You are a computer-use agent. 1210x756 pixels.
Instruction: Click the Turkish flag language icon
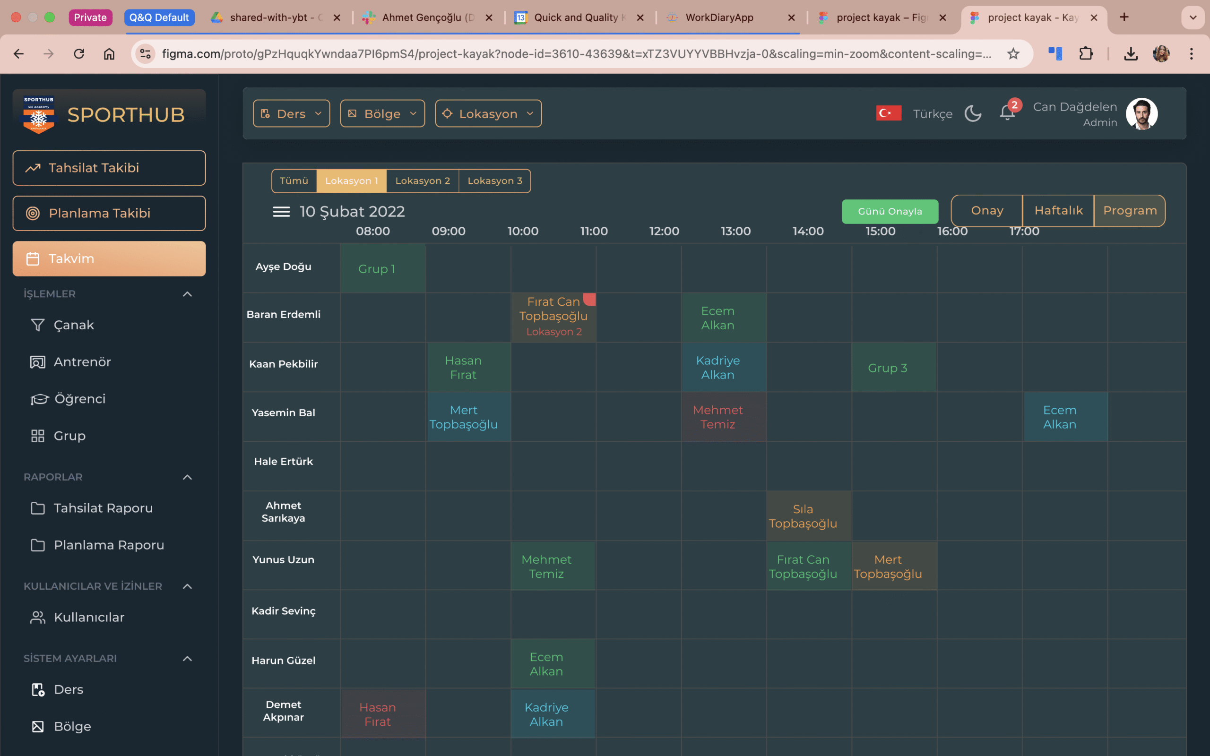[889, 113]
